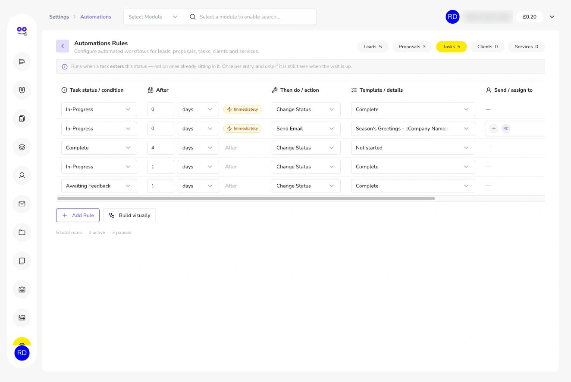The height and width of the screenshot is (382, 571).
Task: Click the Automations breadcrumb link
Action: 96,17
